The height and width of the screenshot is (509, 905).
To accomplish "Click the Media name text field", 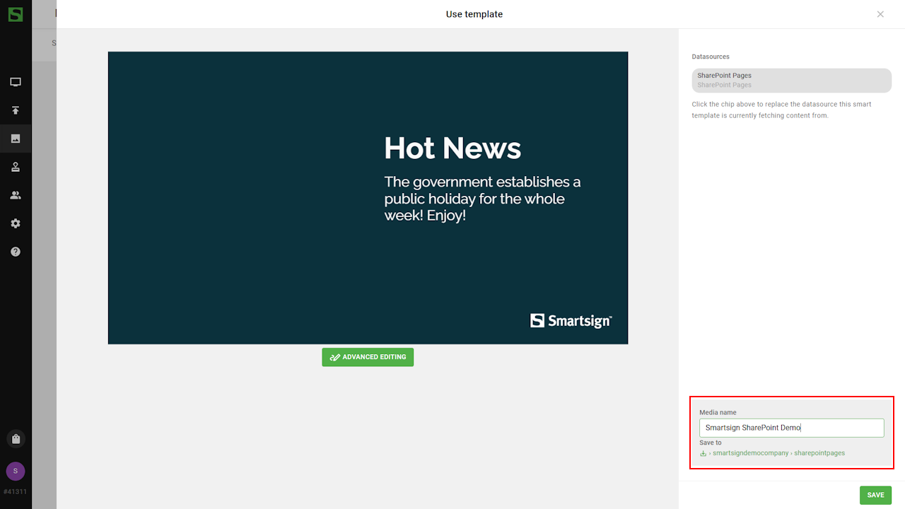I will coord(791,428).
